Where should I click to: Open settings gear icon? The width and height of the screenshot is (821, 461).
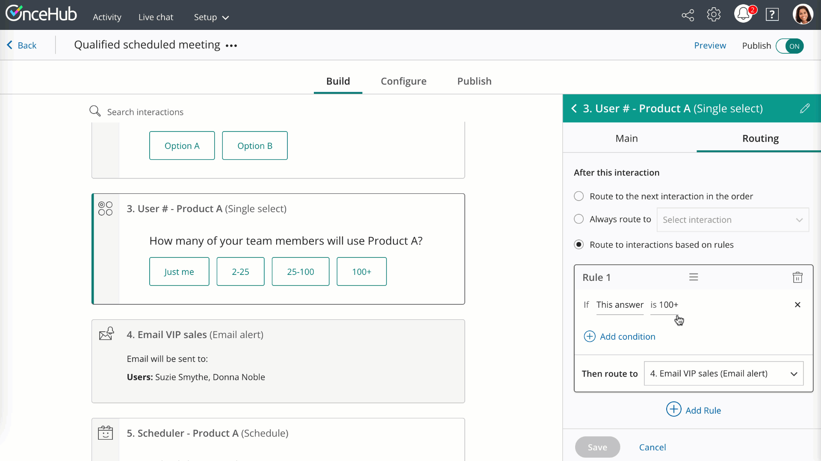pos(714,15)
